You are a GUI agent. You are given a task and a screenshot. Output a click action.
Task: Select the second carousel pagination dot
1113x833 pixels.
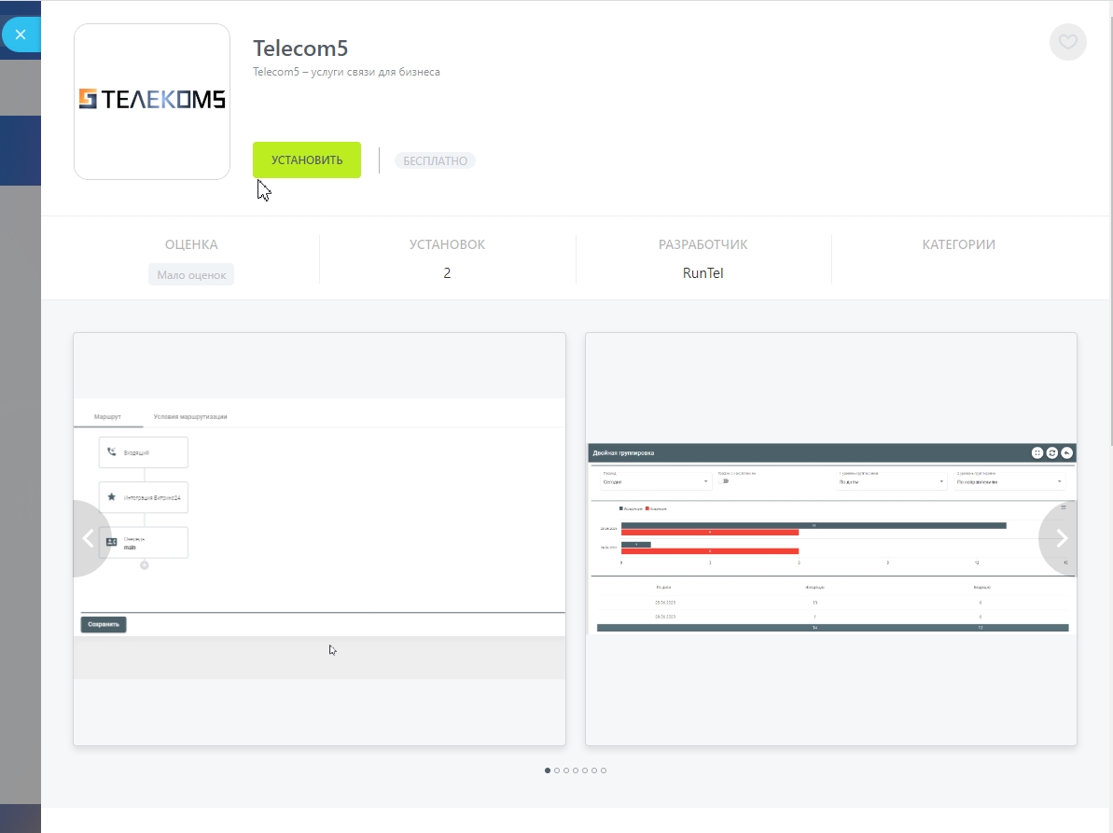pyautogui.click(x=557, y=771)
